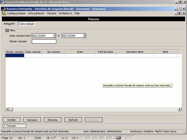Viewport: 187px width, 140px height.
Task: Click the Gestiunea: orhideea status bar entry
Action: (x=153, y=131)
